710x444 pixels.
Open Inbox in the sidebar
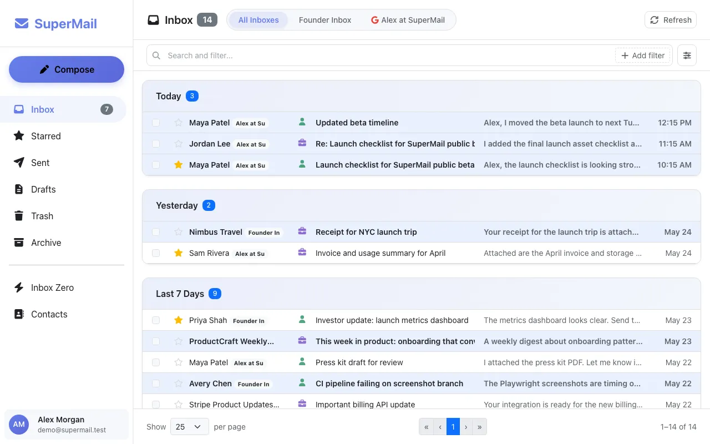(63, 109)
